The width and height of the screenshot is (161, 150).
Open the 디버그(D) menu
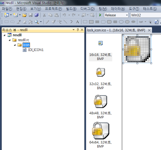88,9
